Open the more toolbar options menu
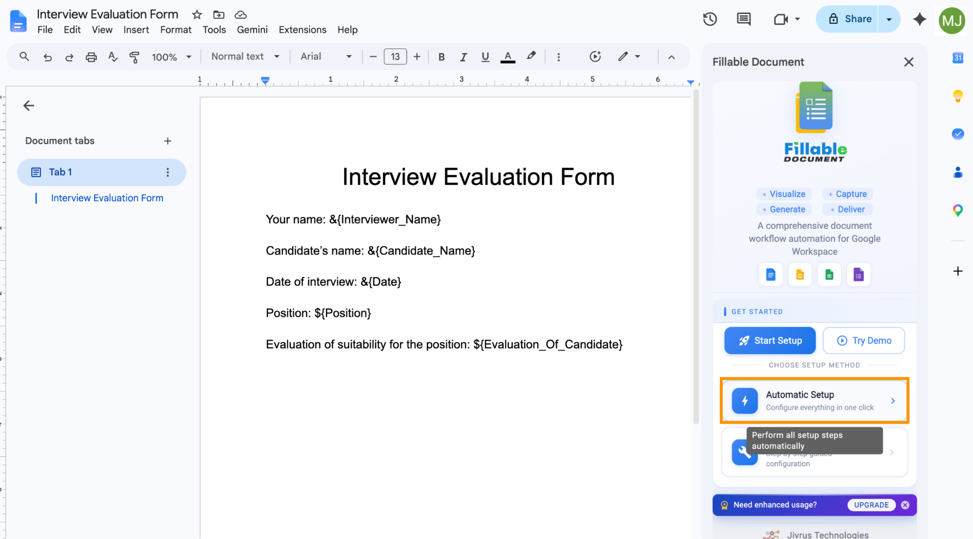Image resolution: width=973 pixels, height=539 pixels. pyautogui.click(x=559, y=57)
